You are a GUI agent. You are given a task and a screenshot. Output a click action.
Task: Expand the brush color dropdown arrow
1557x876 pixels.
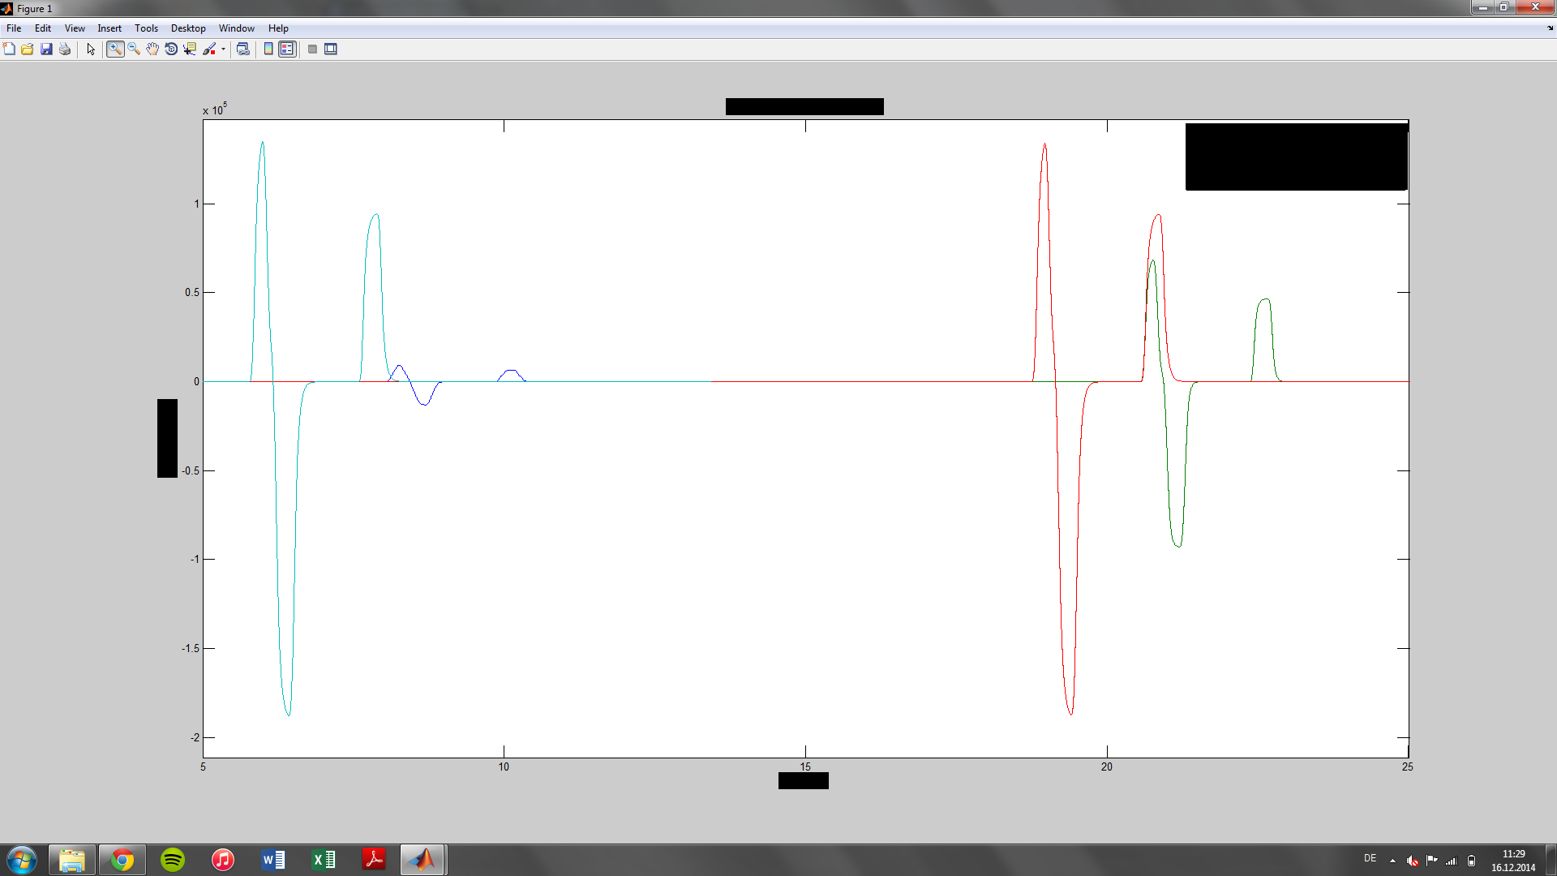[x=223, y=49]
